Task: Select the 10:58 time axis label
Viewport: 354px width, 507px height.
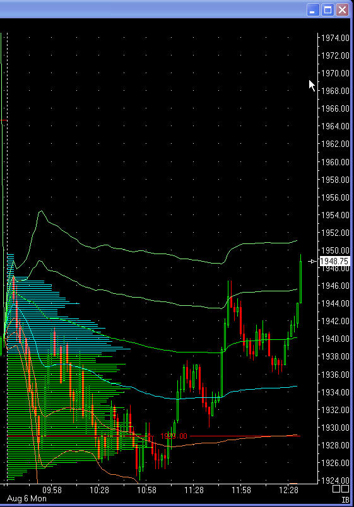Action: pyautogui.click(x=146, y=490)
